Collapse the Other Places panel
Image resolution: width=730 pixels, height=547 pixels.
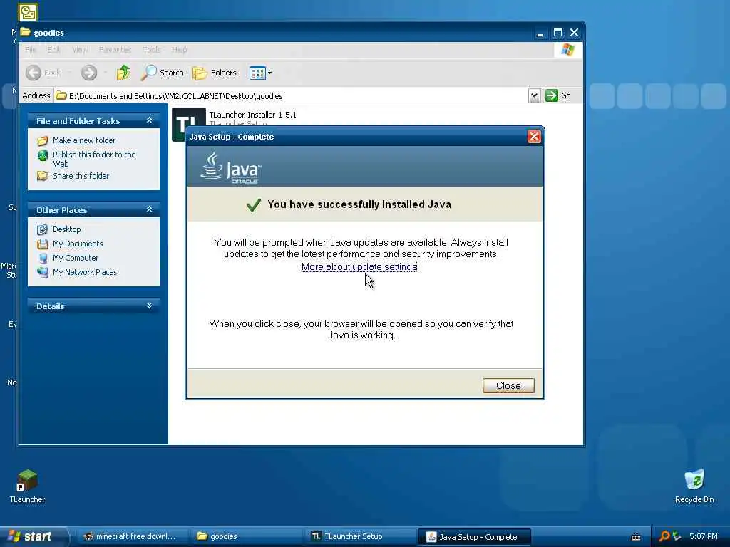tap(149, 209)
